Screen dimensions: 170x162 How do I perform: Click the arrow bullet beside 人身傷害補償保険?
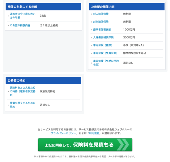pos(91,37)
